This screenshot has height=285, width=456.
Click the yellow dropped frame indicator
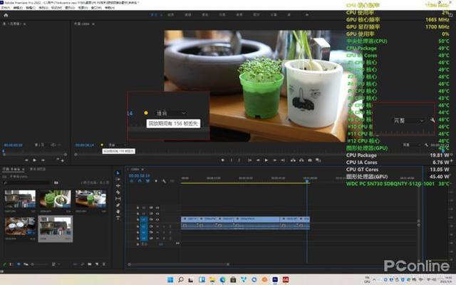pos(102,145)
